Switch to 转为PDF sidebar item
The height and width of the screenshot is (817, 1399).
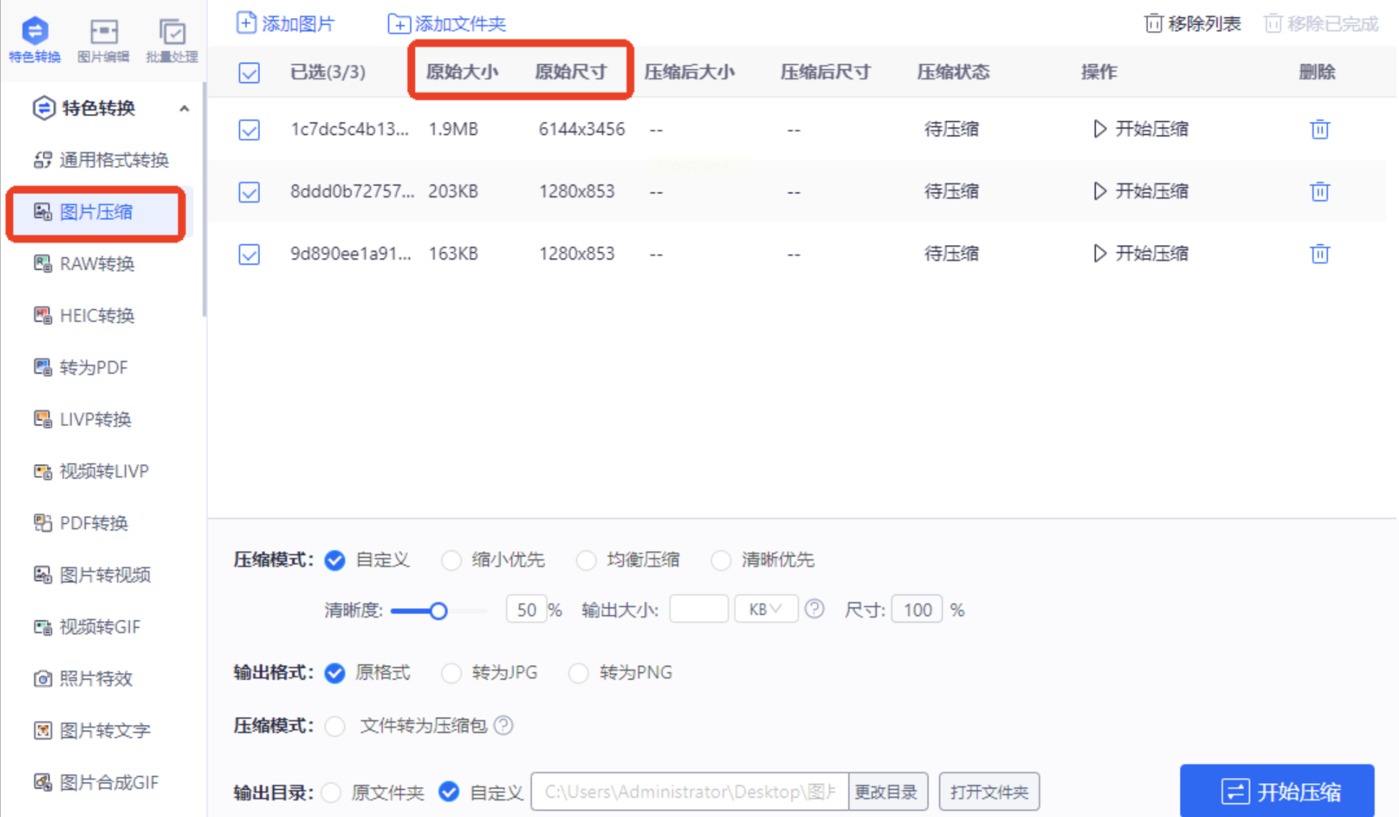coord(94,367)
